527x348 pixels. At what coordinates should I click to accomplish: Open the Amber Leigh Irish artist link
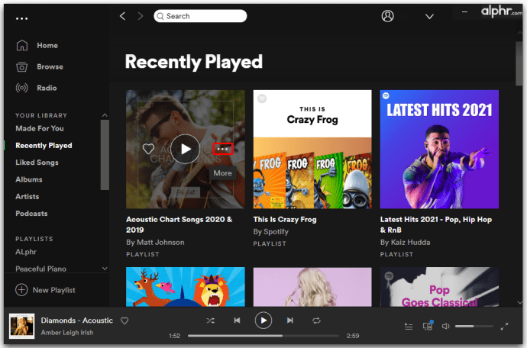[x=67, y=333]
